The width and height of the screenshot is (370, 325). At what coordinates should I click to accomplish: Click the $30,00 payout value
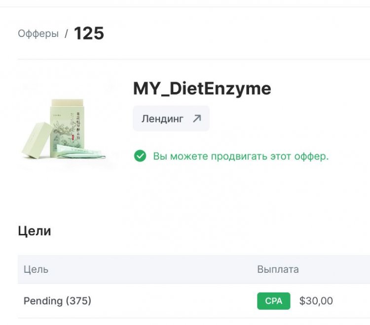coord(316,301)
